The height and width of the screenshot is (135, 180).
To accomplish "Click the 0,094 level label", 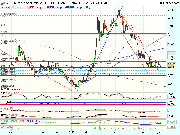I will coord(3,54).
